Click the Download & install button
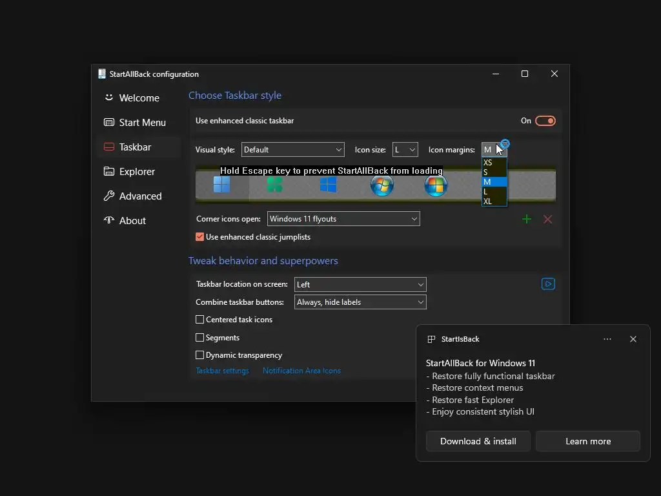Screen dimensions: 661x496 tap(478, 441)
